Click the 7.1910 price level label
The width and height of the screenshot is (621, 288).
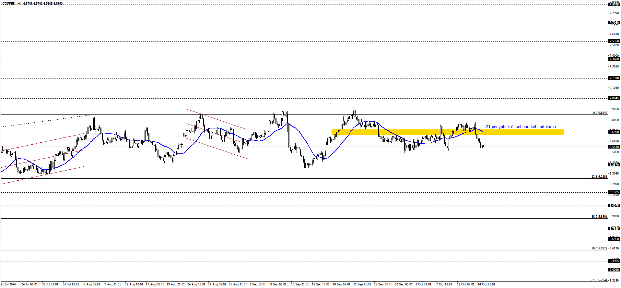pos(614,78)
